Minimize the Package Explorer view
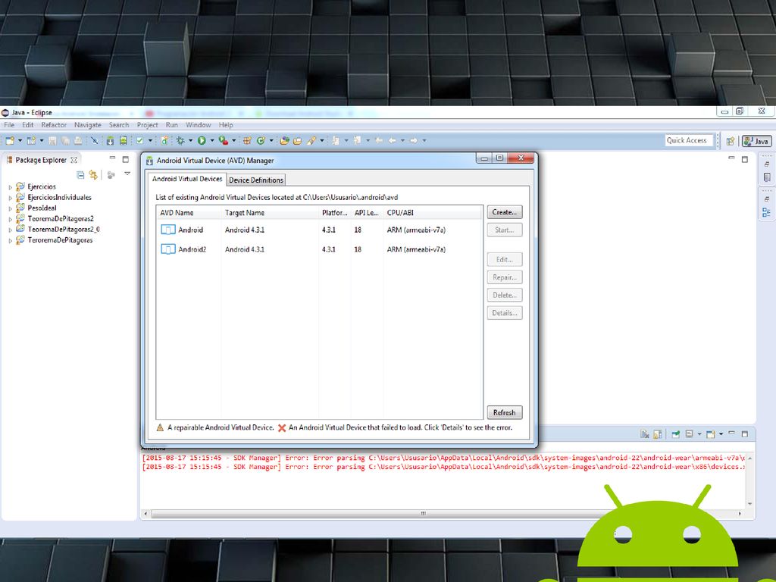776x582 pixels. (112, 158)
